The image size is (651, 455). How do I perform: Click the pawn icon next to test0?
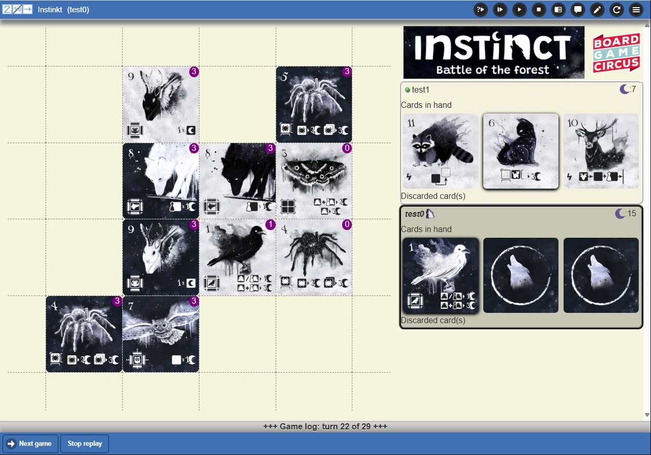tap(431, 214)
